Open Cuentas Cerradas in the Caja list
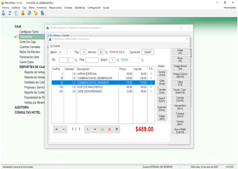The height and width of the screenshot is (169, 238). [30, 47]
